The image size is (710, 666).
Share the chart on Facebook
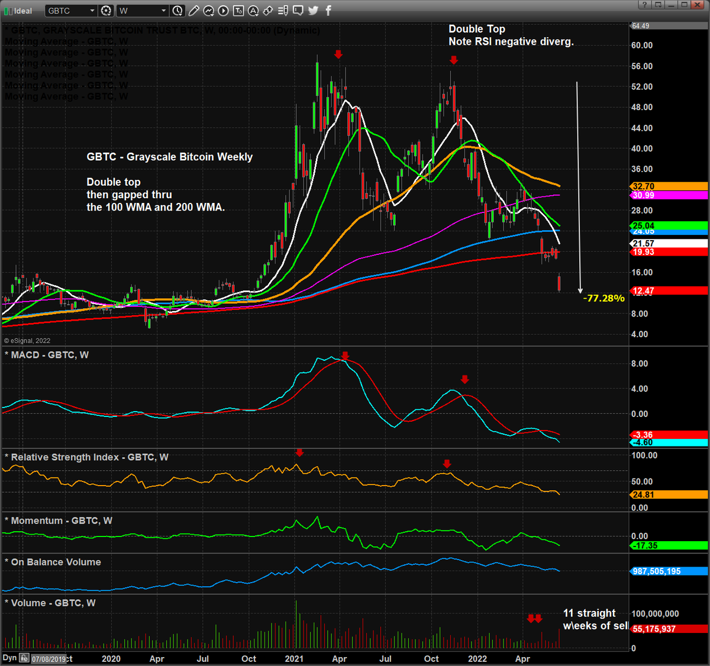click(x=328, y=11)
